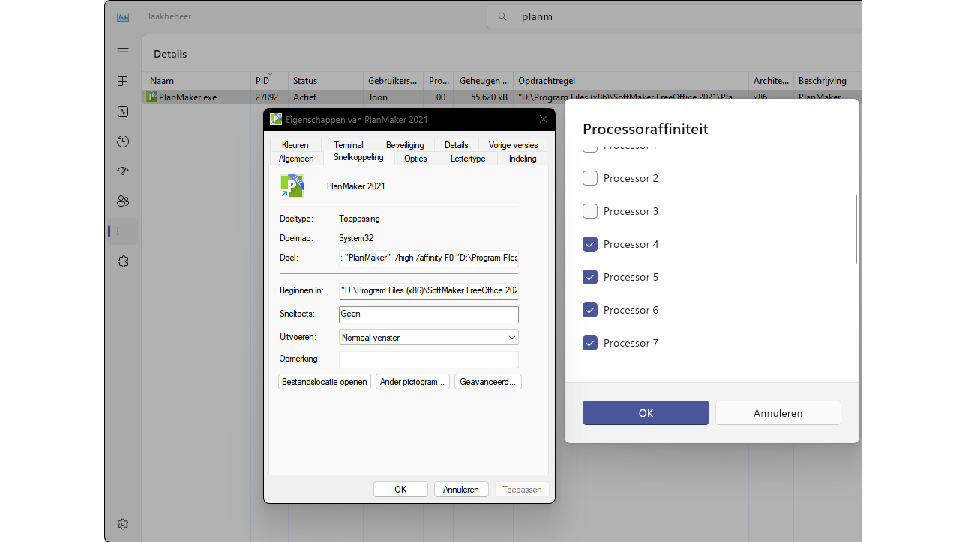Click the PlanMaker.exe icon in the process row

point(151,97)
